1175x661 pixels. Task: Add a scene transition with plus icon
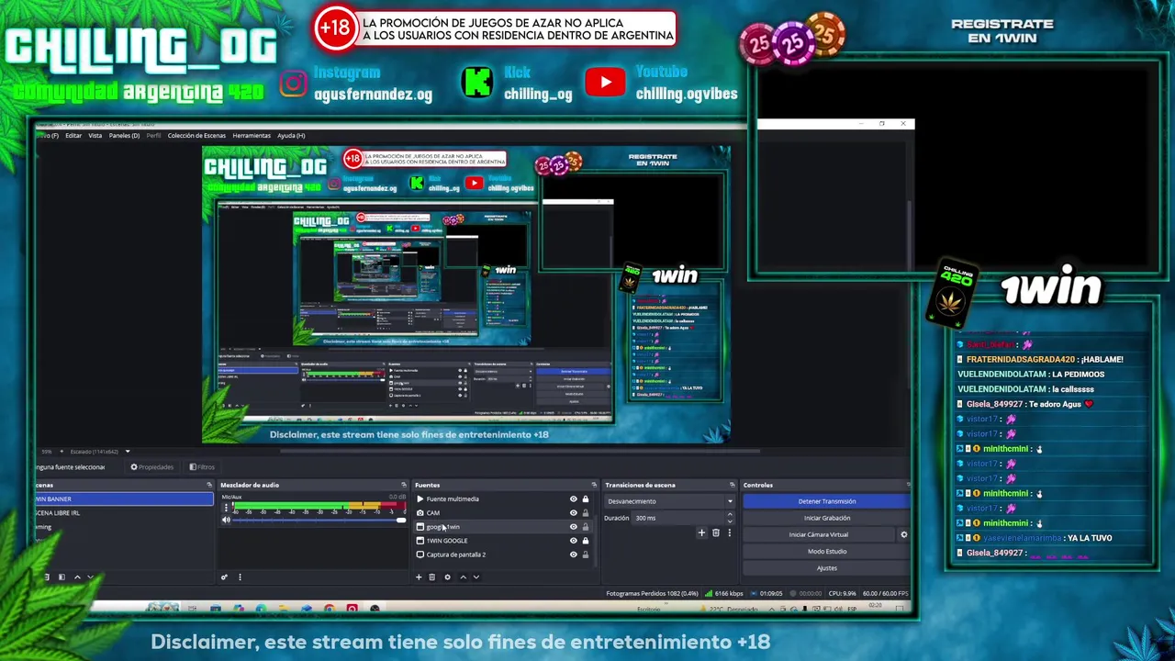coord(701,532)
